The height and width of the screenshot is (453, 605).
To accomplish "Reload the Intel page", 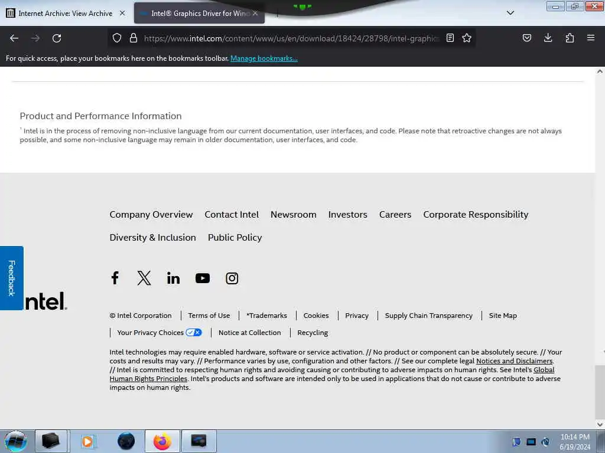I will point(57,38).
